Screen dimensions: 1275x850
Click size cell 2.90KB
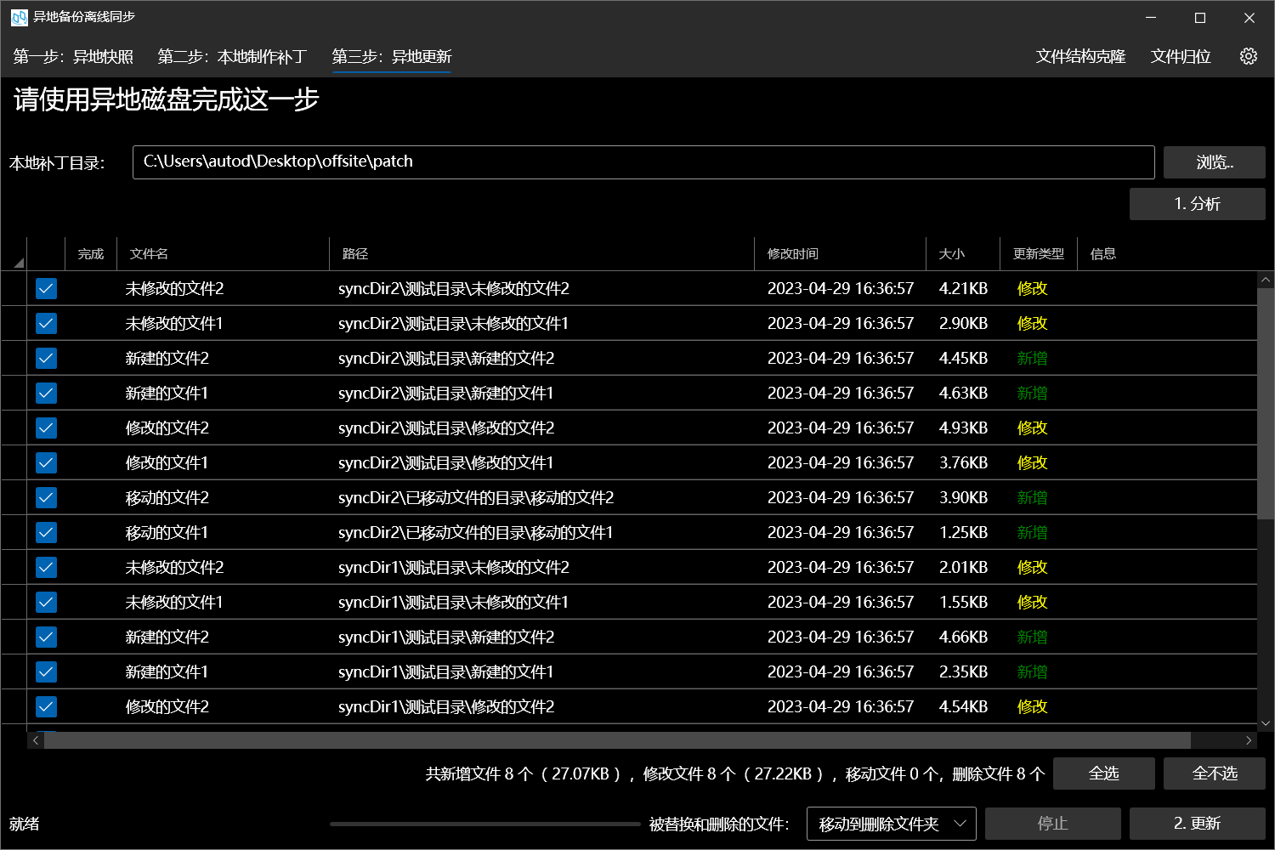coord(963,324)
